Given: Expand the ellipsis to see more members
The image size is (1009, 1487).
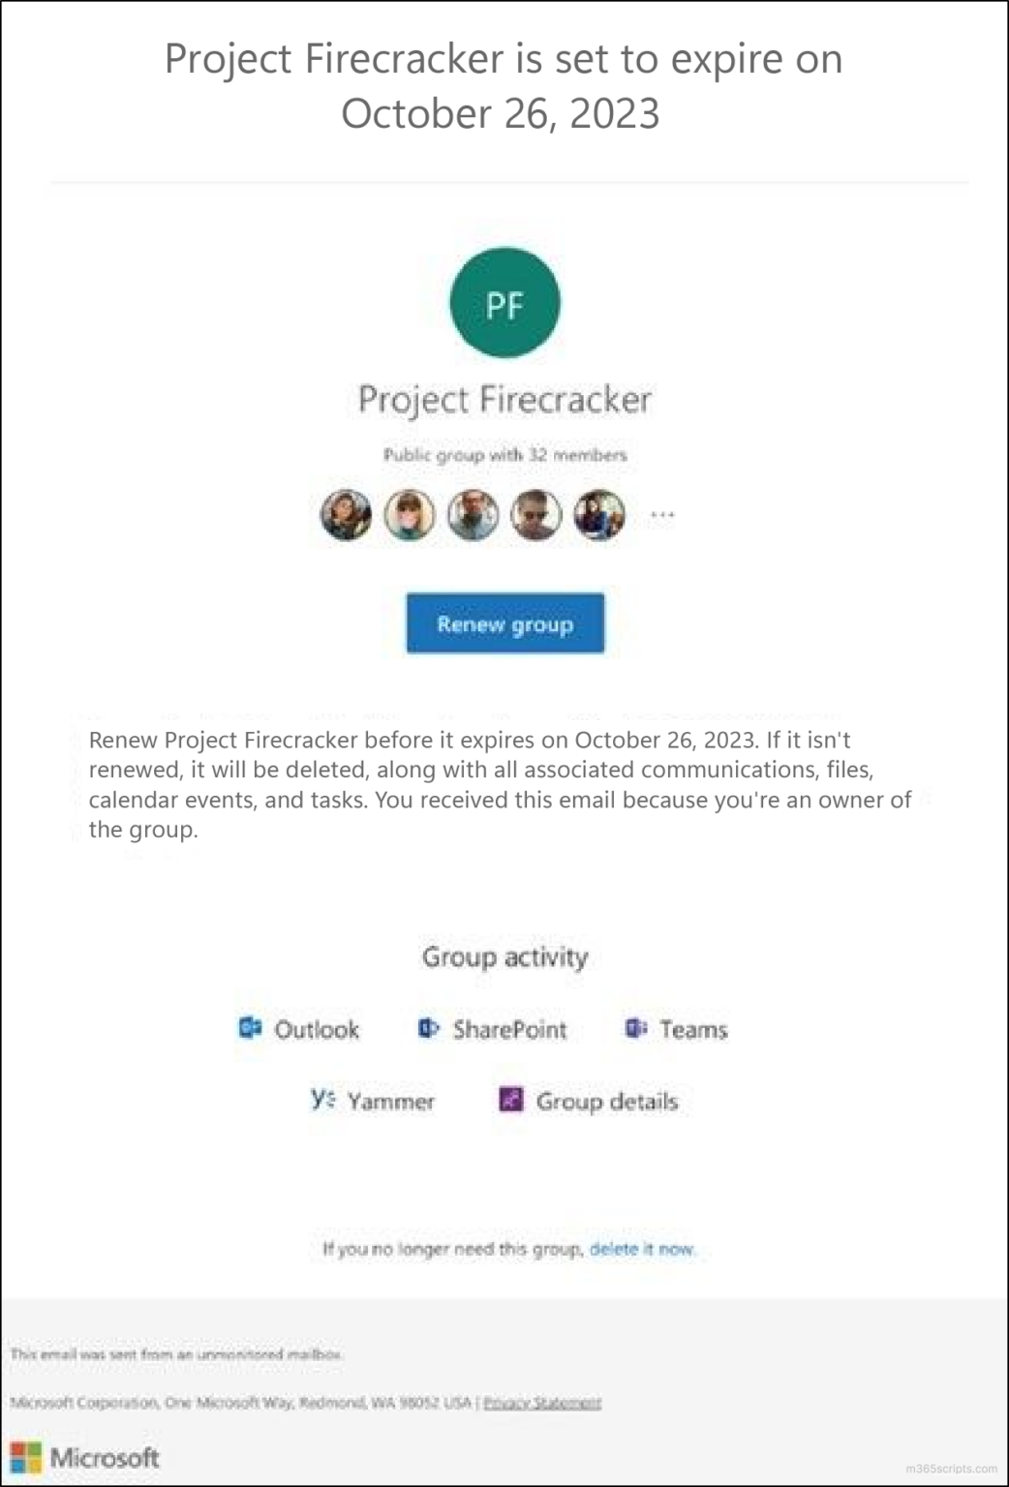Looking at the screenshot, I should tap(661, 516).
